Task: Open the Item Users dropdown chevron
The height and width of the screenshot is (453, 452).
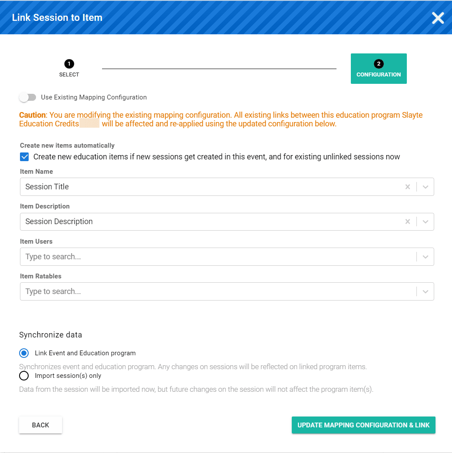Action: [x=426, y=257]
